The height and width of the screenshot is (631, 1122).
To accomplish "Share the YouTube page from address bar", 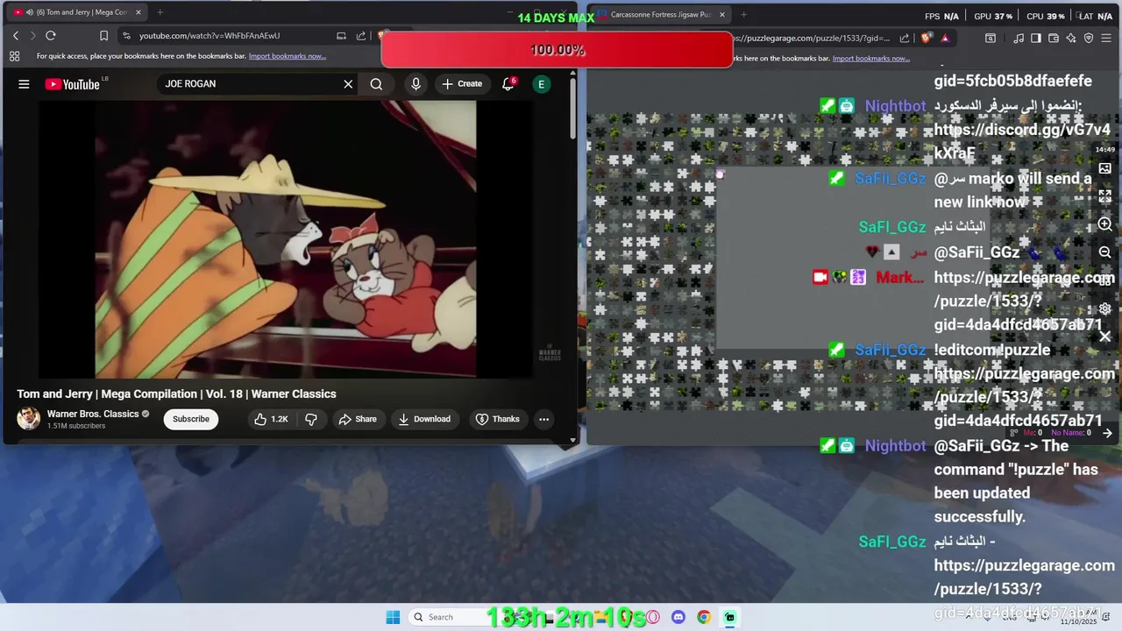I will tap(361, 36).
